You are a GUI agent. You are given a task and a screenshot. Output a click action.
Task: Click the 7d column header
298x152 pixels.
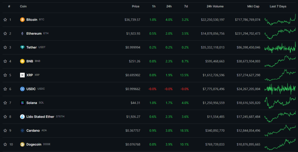(186, 6)
